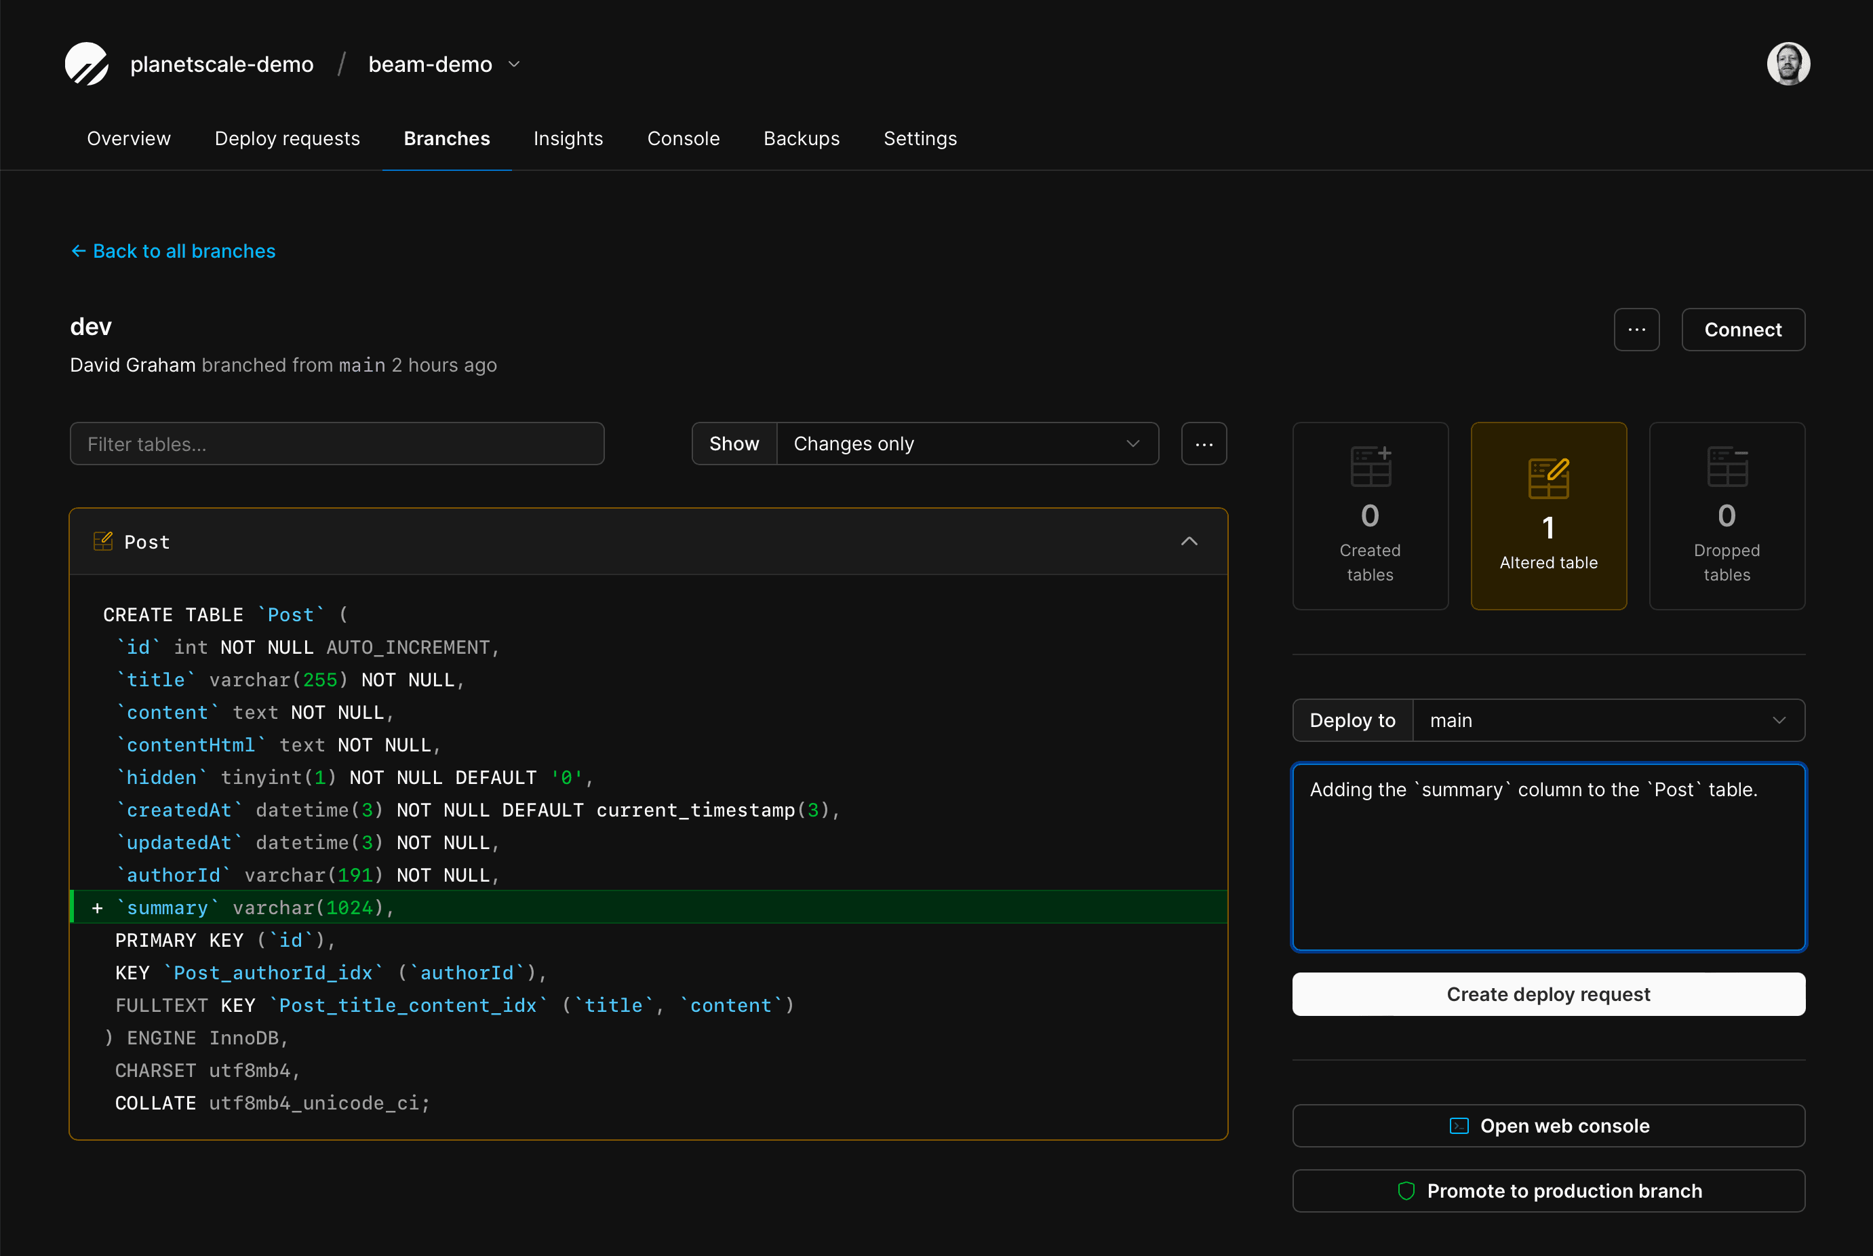This screenshot has width=1873, height=1256.
Task: Go to the Backups tab
Action: [x=802, y=138]
